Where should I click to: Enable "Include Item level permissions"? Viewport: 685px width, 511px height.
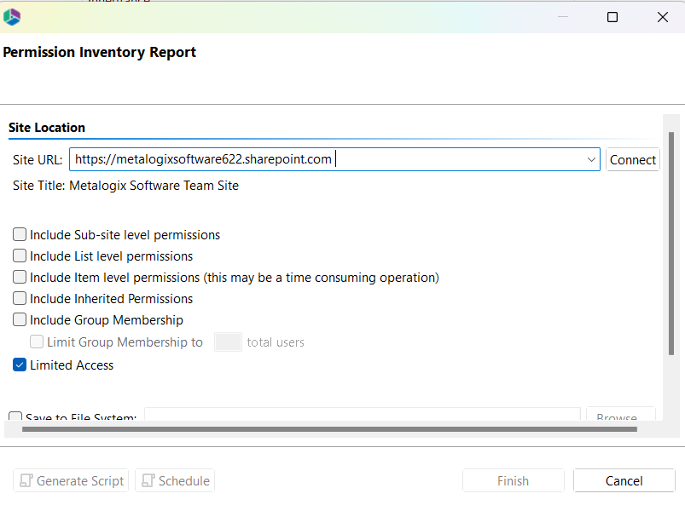click(20, 276)
